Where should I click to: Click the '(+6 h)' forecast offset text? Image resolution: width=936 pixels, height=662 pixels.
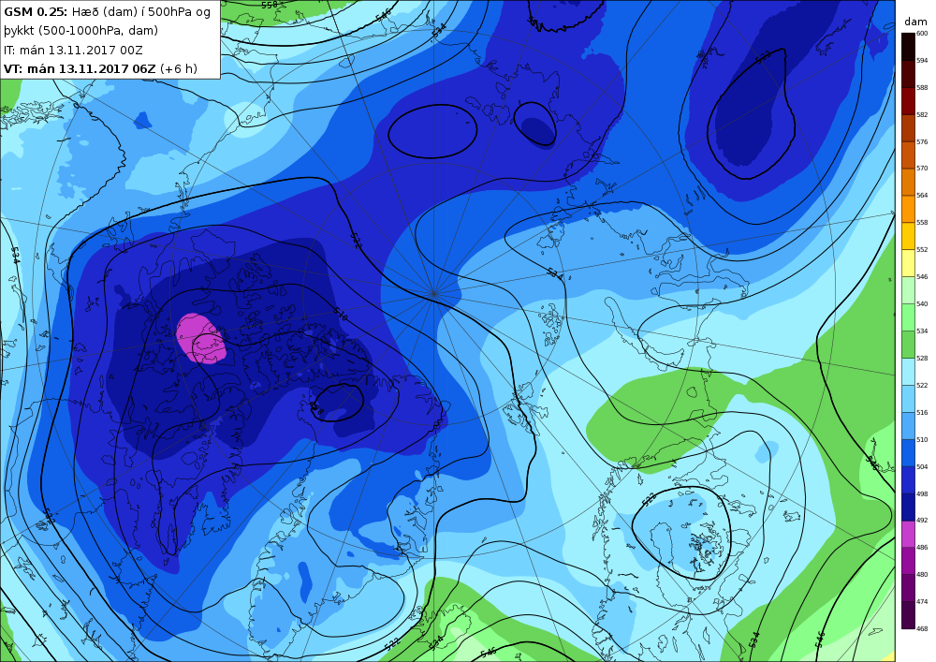pyautogui.click(x=179, y=68)
